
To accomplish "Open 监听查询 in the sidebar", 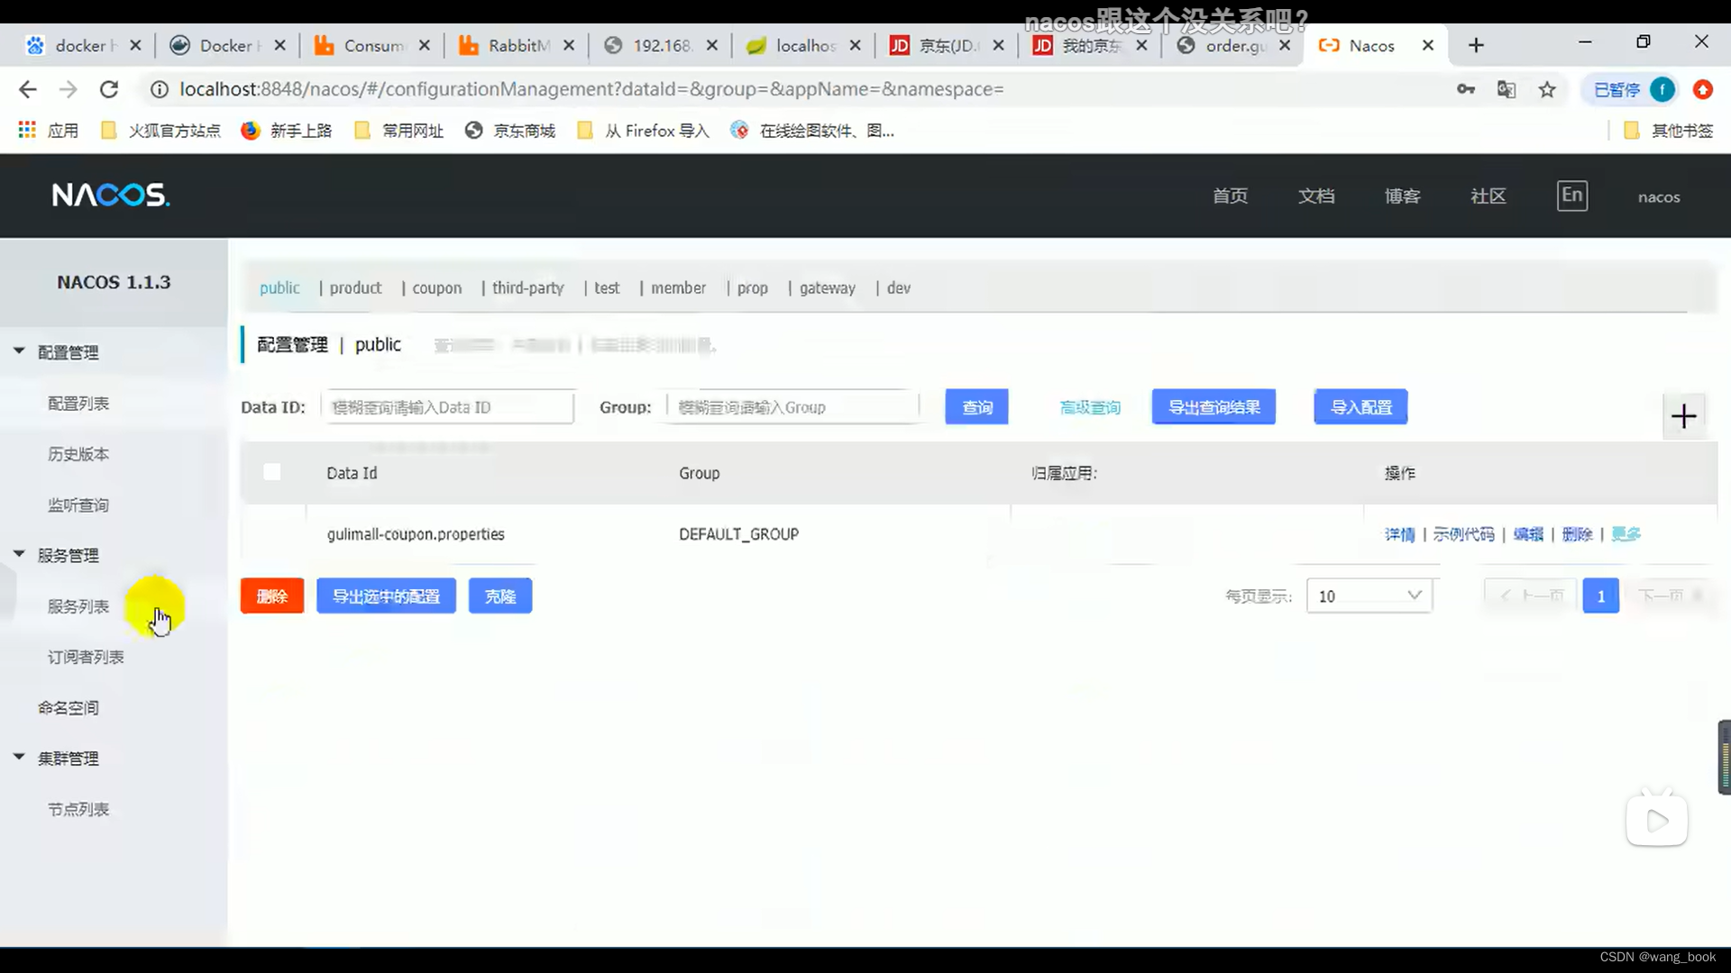I will (78, 505).
